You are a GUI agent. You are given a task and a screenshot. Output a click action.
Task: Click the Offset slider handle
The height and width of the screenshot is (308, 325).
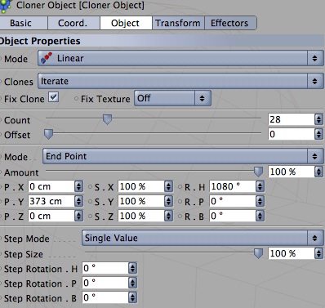49,134
